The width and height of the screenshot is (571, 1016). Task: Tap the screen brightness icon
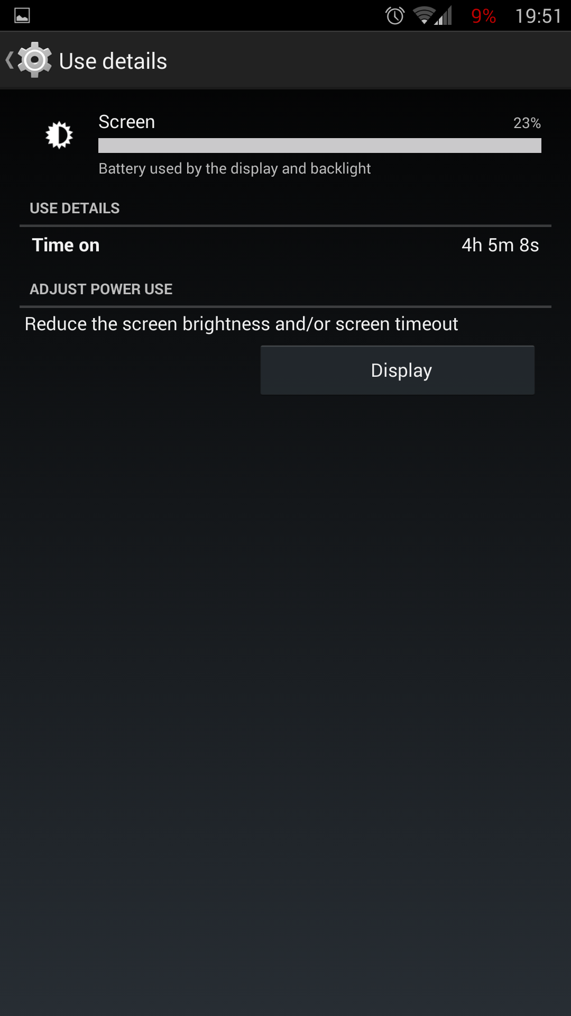[x=59, y=135]
